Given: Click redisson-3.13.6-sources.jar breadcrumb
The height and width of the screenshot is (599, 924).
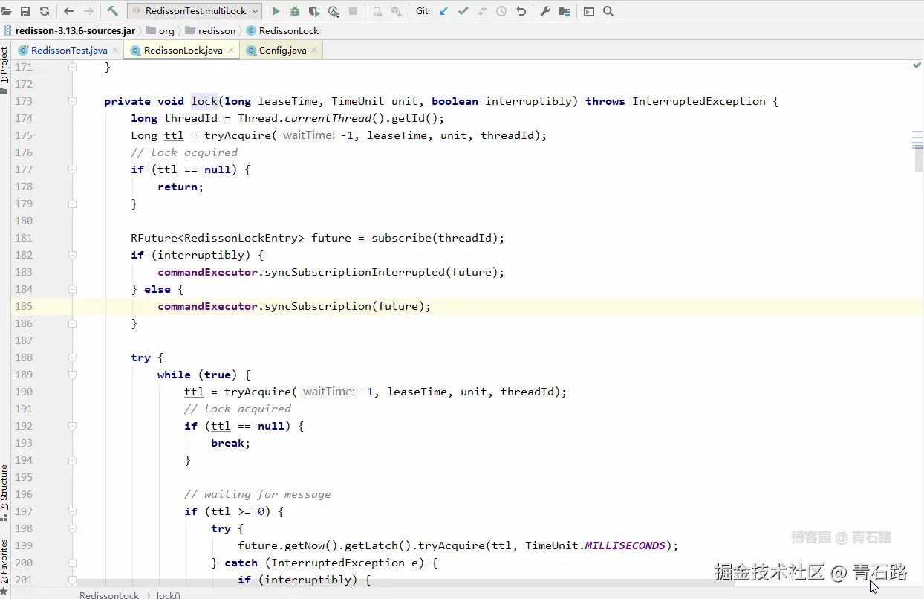Looking at the screenshot, I should (x=70, y=31).
